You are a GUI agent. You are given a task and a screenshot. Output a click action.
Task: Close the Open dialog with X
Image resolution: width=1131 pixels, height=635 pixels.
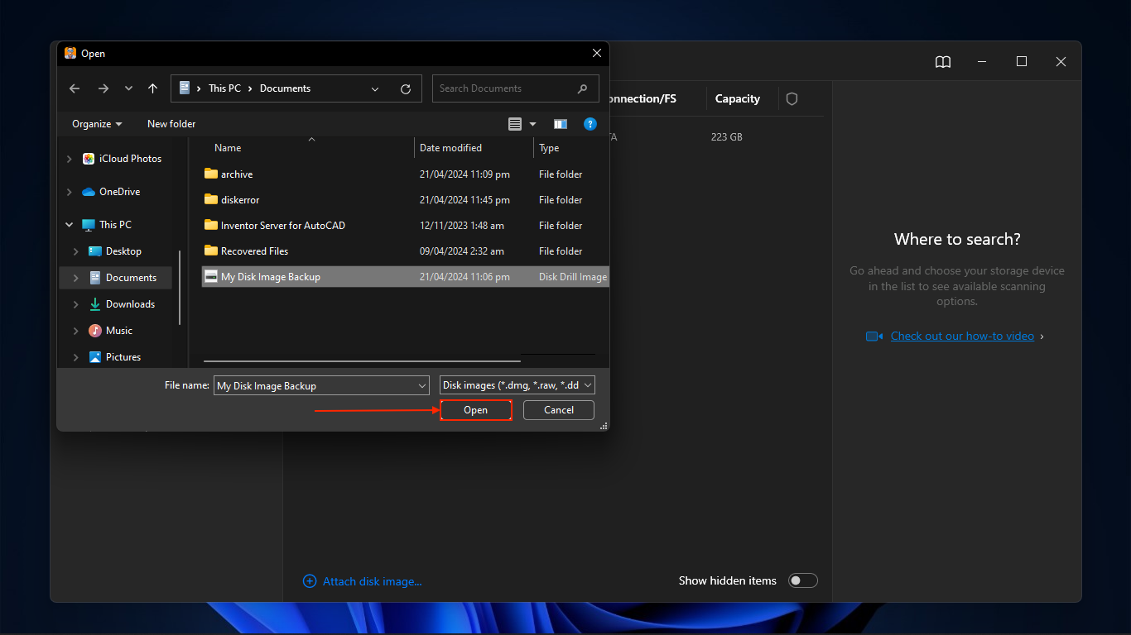pos(597,53)
